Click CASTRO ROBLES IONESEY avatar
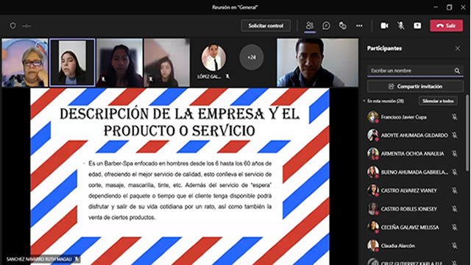The height and width of the screenshot is (265, 471). tap(373, 208)
